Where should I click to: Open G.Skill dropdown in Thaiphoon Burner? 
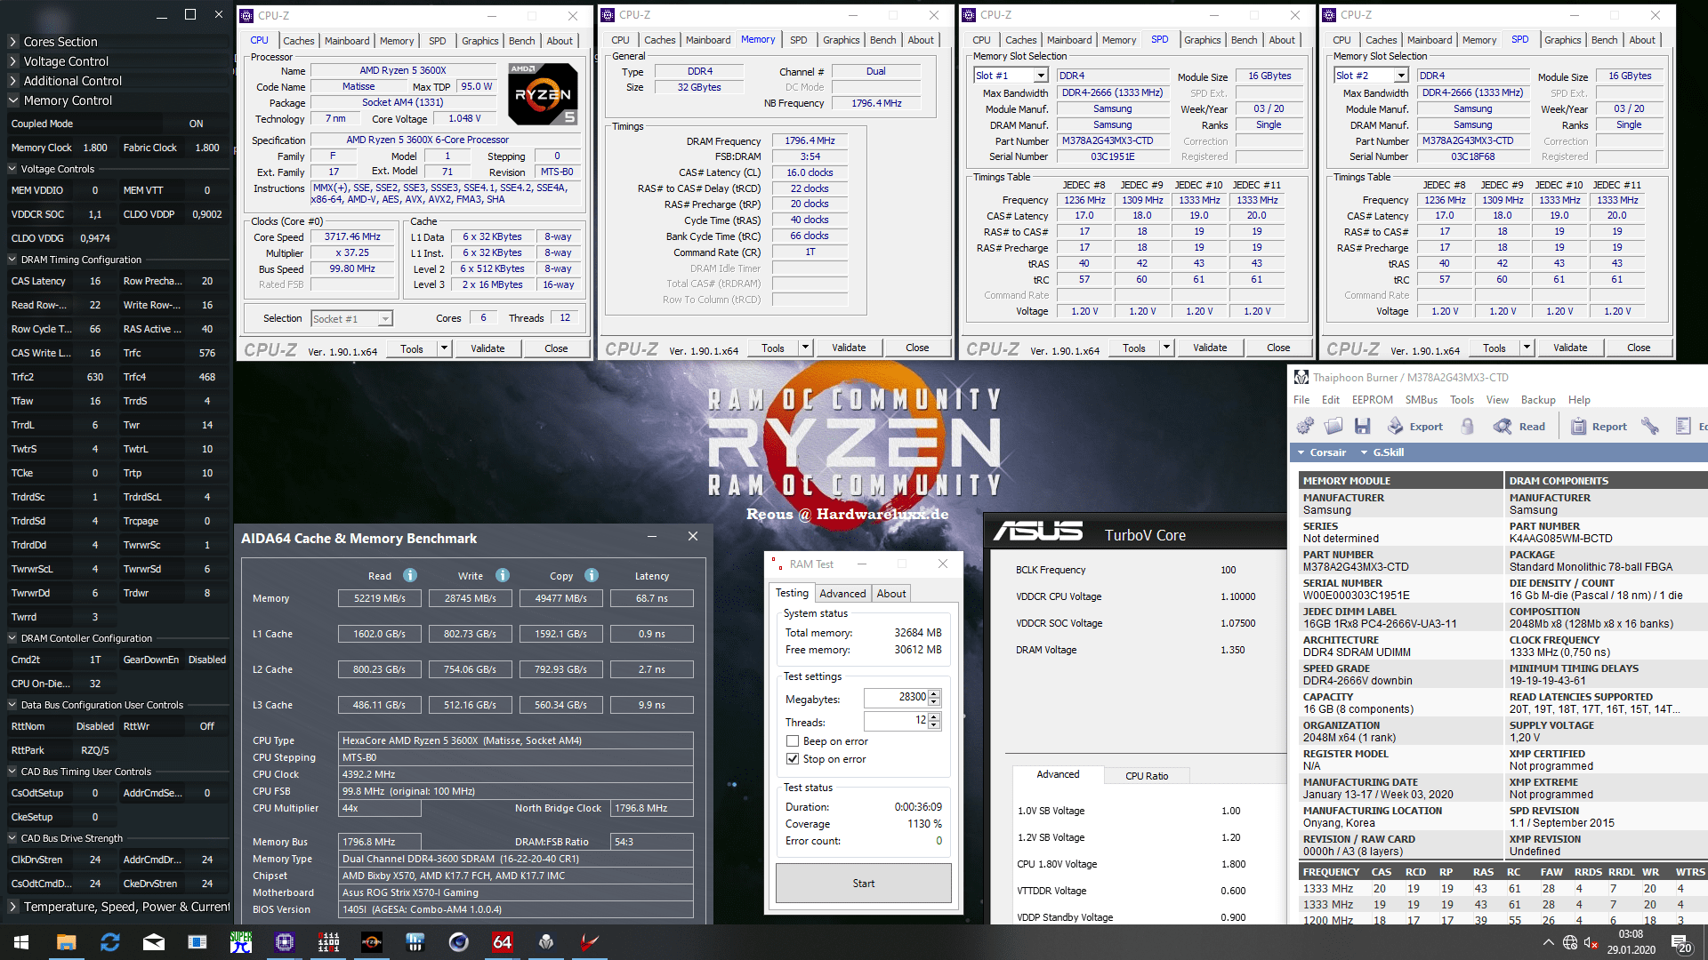pos(1382,452)
